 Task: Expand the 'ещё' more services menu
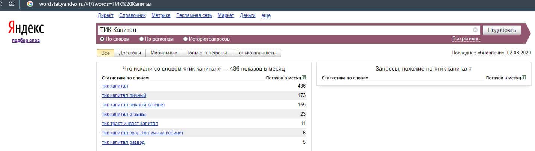coord(266,15)
